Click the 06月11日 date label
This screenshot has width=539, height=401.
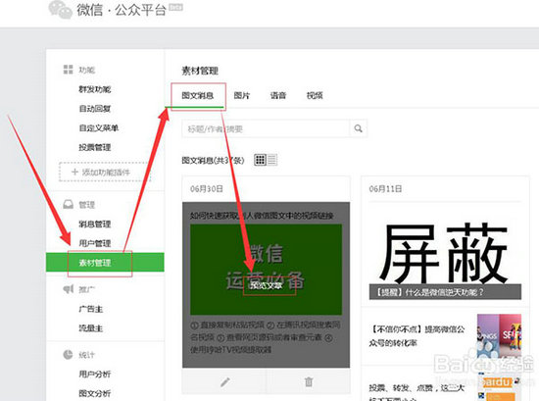coord(385,188)
